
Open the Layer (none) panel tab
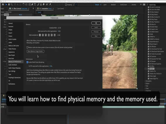(x=61, y=9)
